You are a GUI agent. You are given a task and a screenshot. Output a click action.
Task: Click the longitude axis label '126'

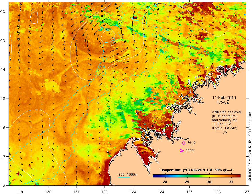coord(218,192)
